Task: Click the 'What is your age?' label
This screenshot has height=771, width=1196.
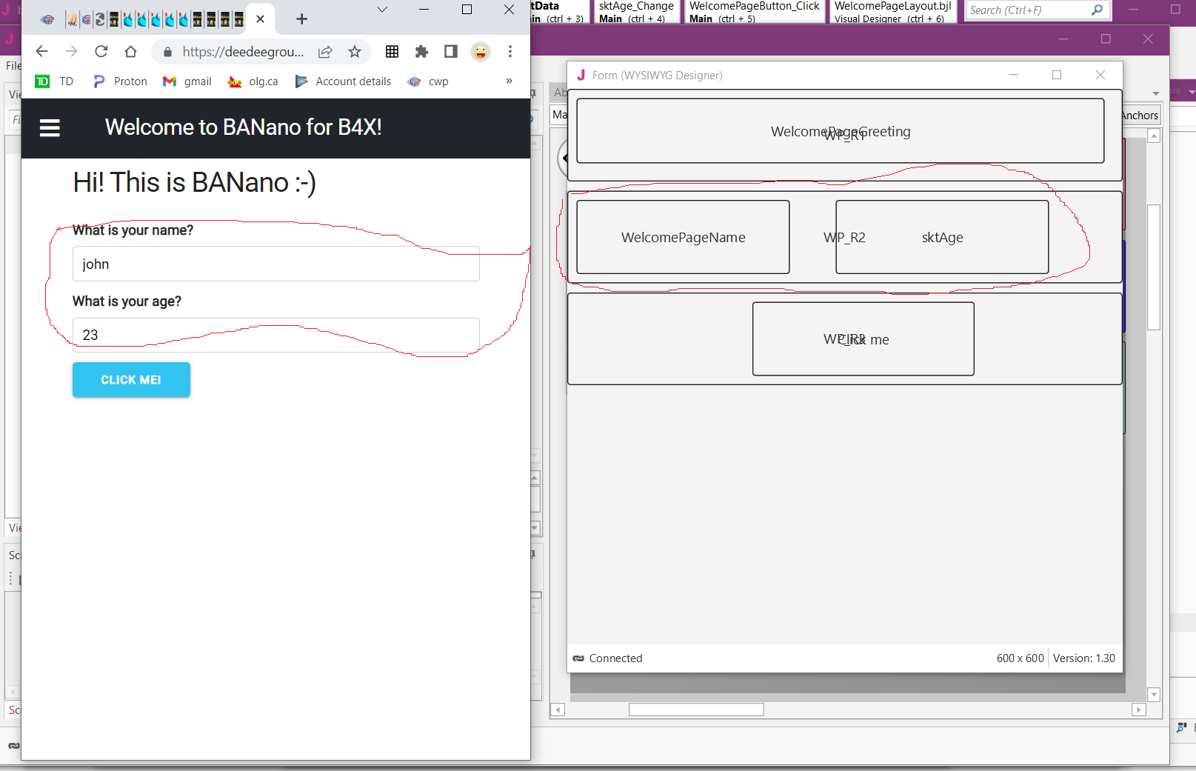Action: [x=127, y=301]
